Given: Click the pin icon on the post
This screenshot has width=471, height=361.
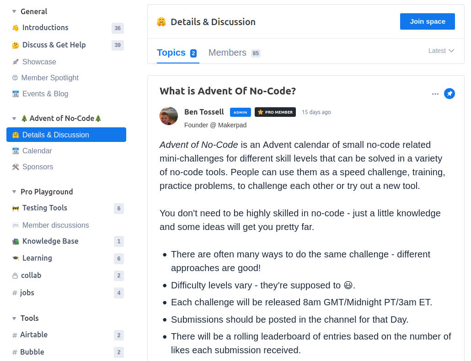Looking at the screenshot, I should (450, 94).
